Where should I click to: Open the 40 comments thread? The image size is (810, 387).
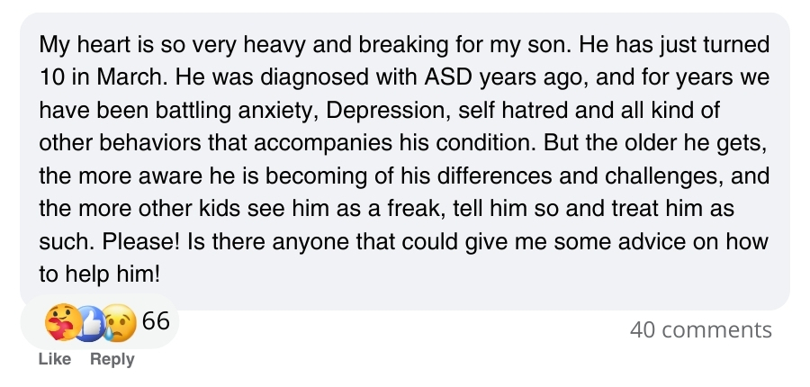click(700, 330)
